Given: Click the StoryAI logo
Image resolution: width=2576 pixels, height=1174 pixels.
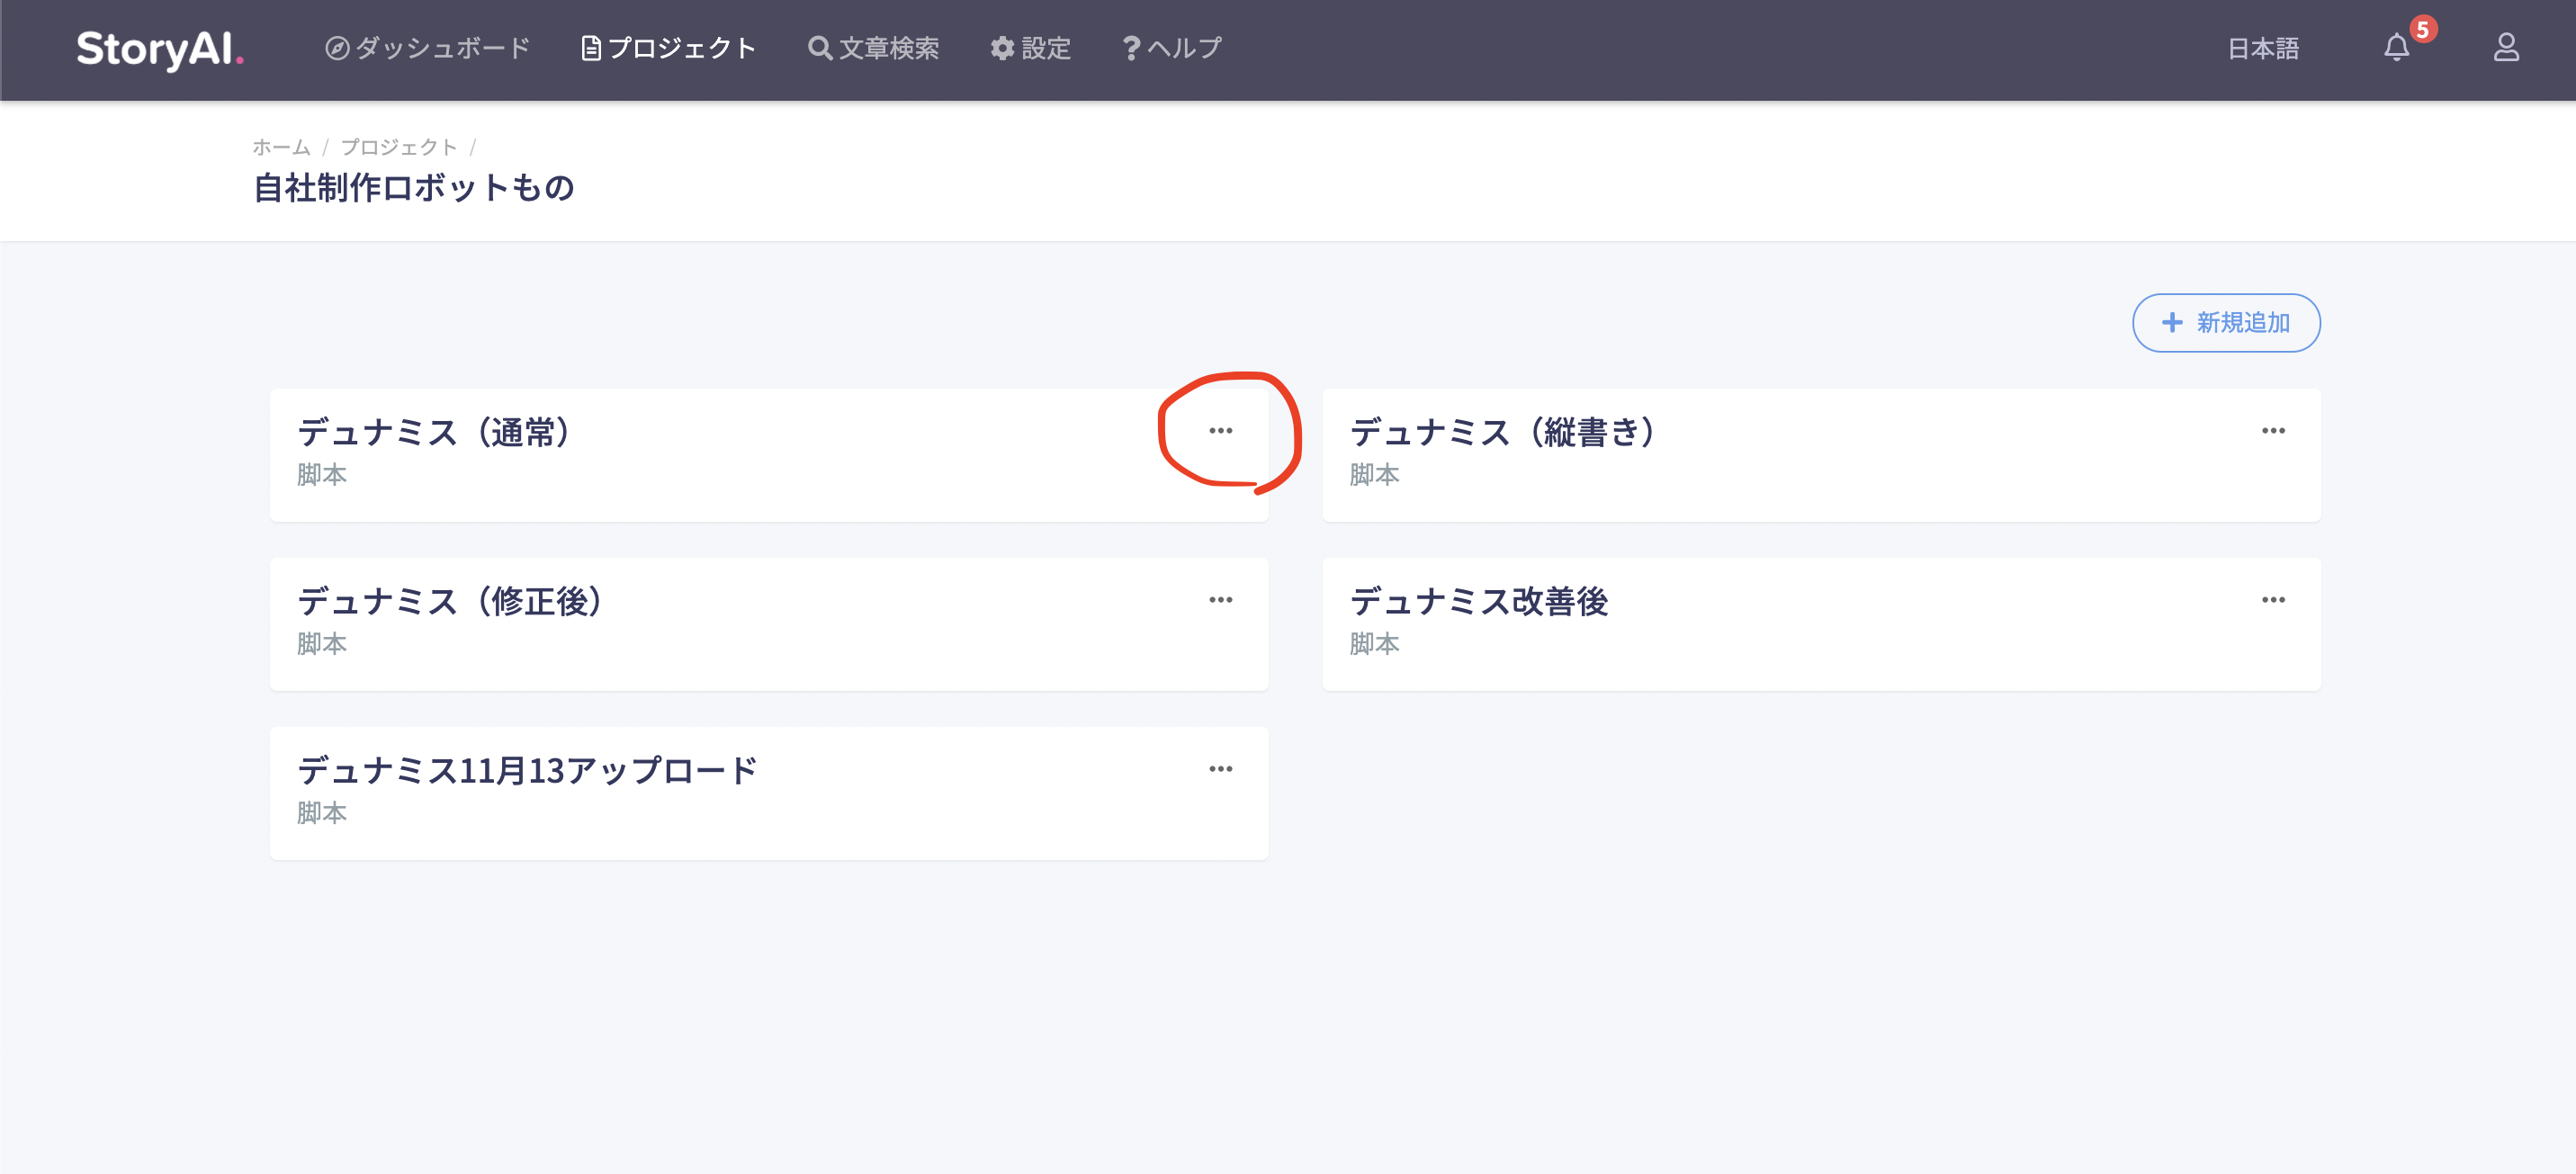Looking at the screenshot, I should [161, 49].
